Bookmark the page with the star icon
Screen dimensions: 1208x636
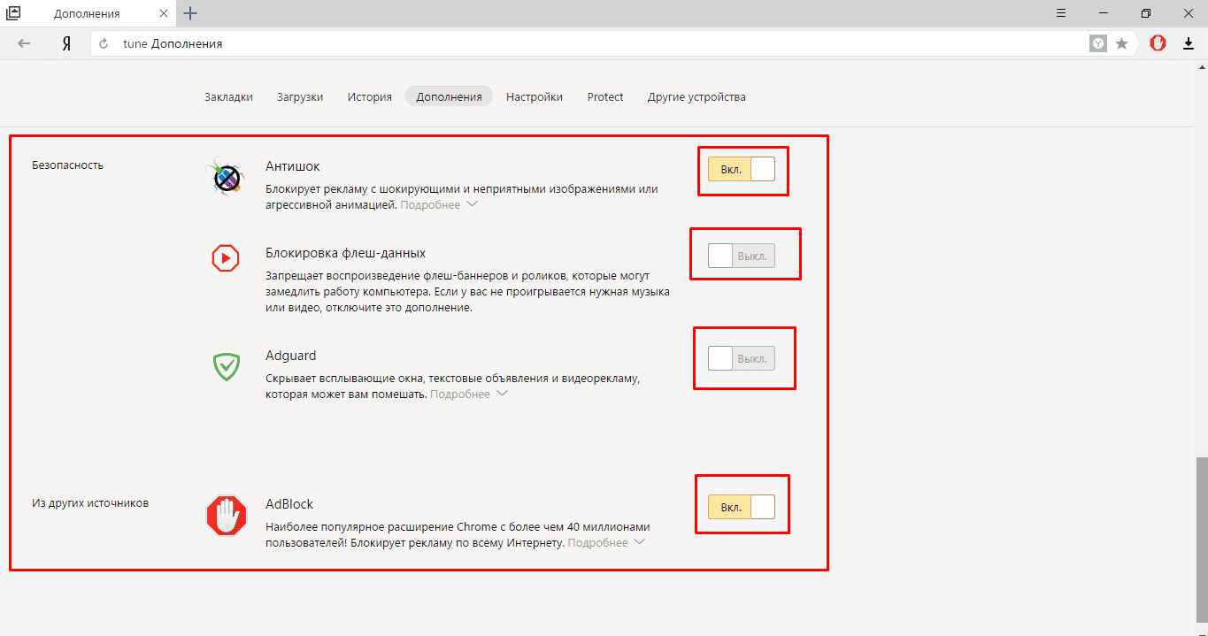(x=1121, y=43)
